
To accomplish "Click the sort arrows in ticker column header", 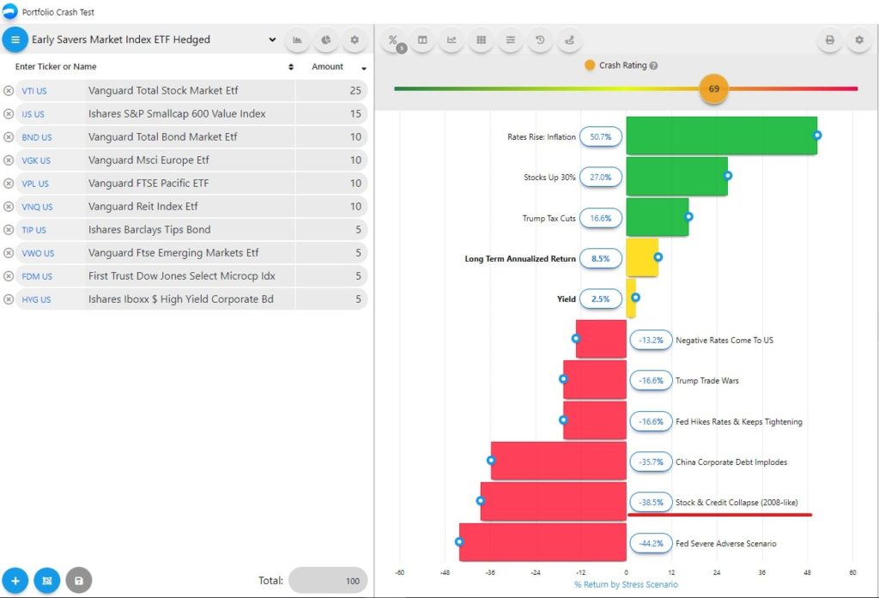I will pyautogui.click(x=291, y=67).
